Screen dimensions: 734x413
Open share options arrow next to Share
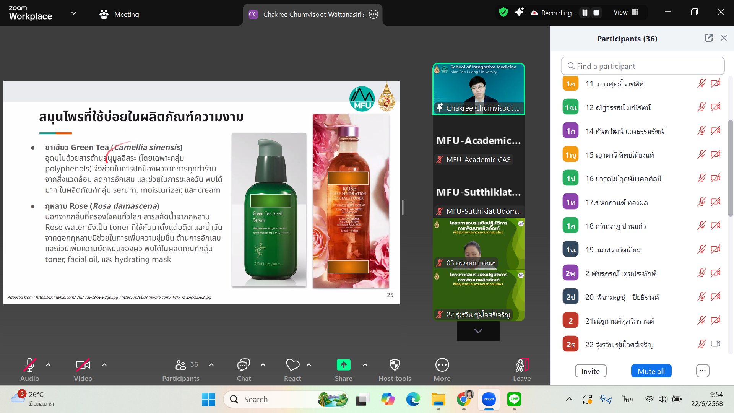pyautogui.click(x=365, y=365)
